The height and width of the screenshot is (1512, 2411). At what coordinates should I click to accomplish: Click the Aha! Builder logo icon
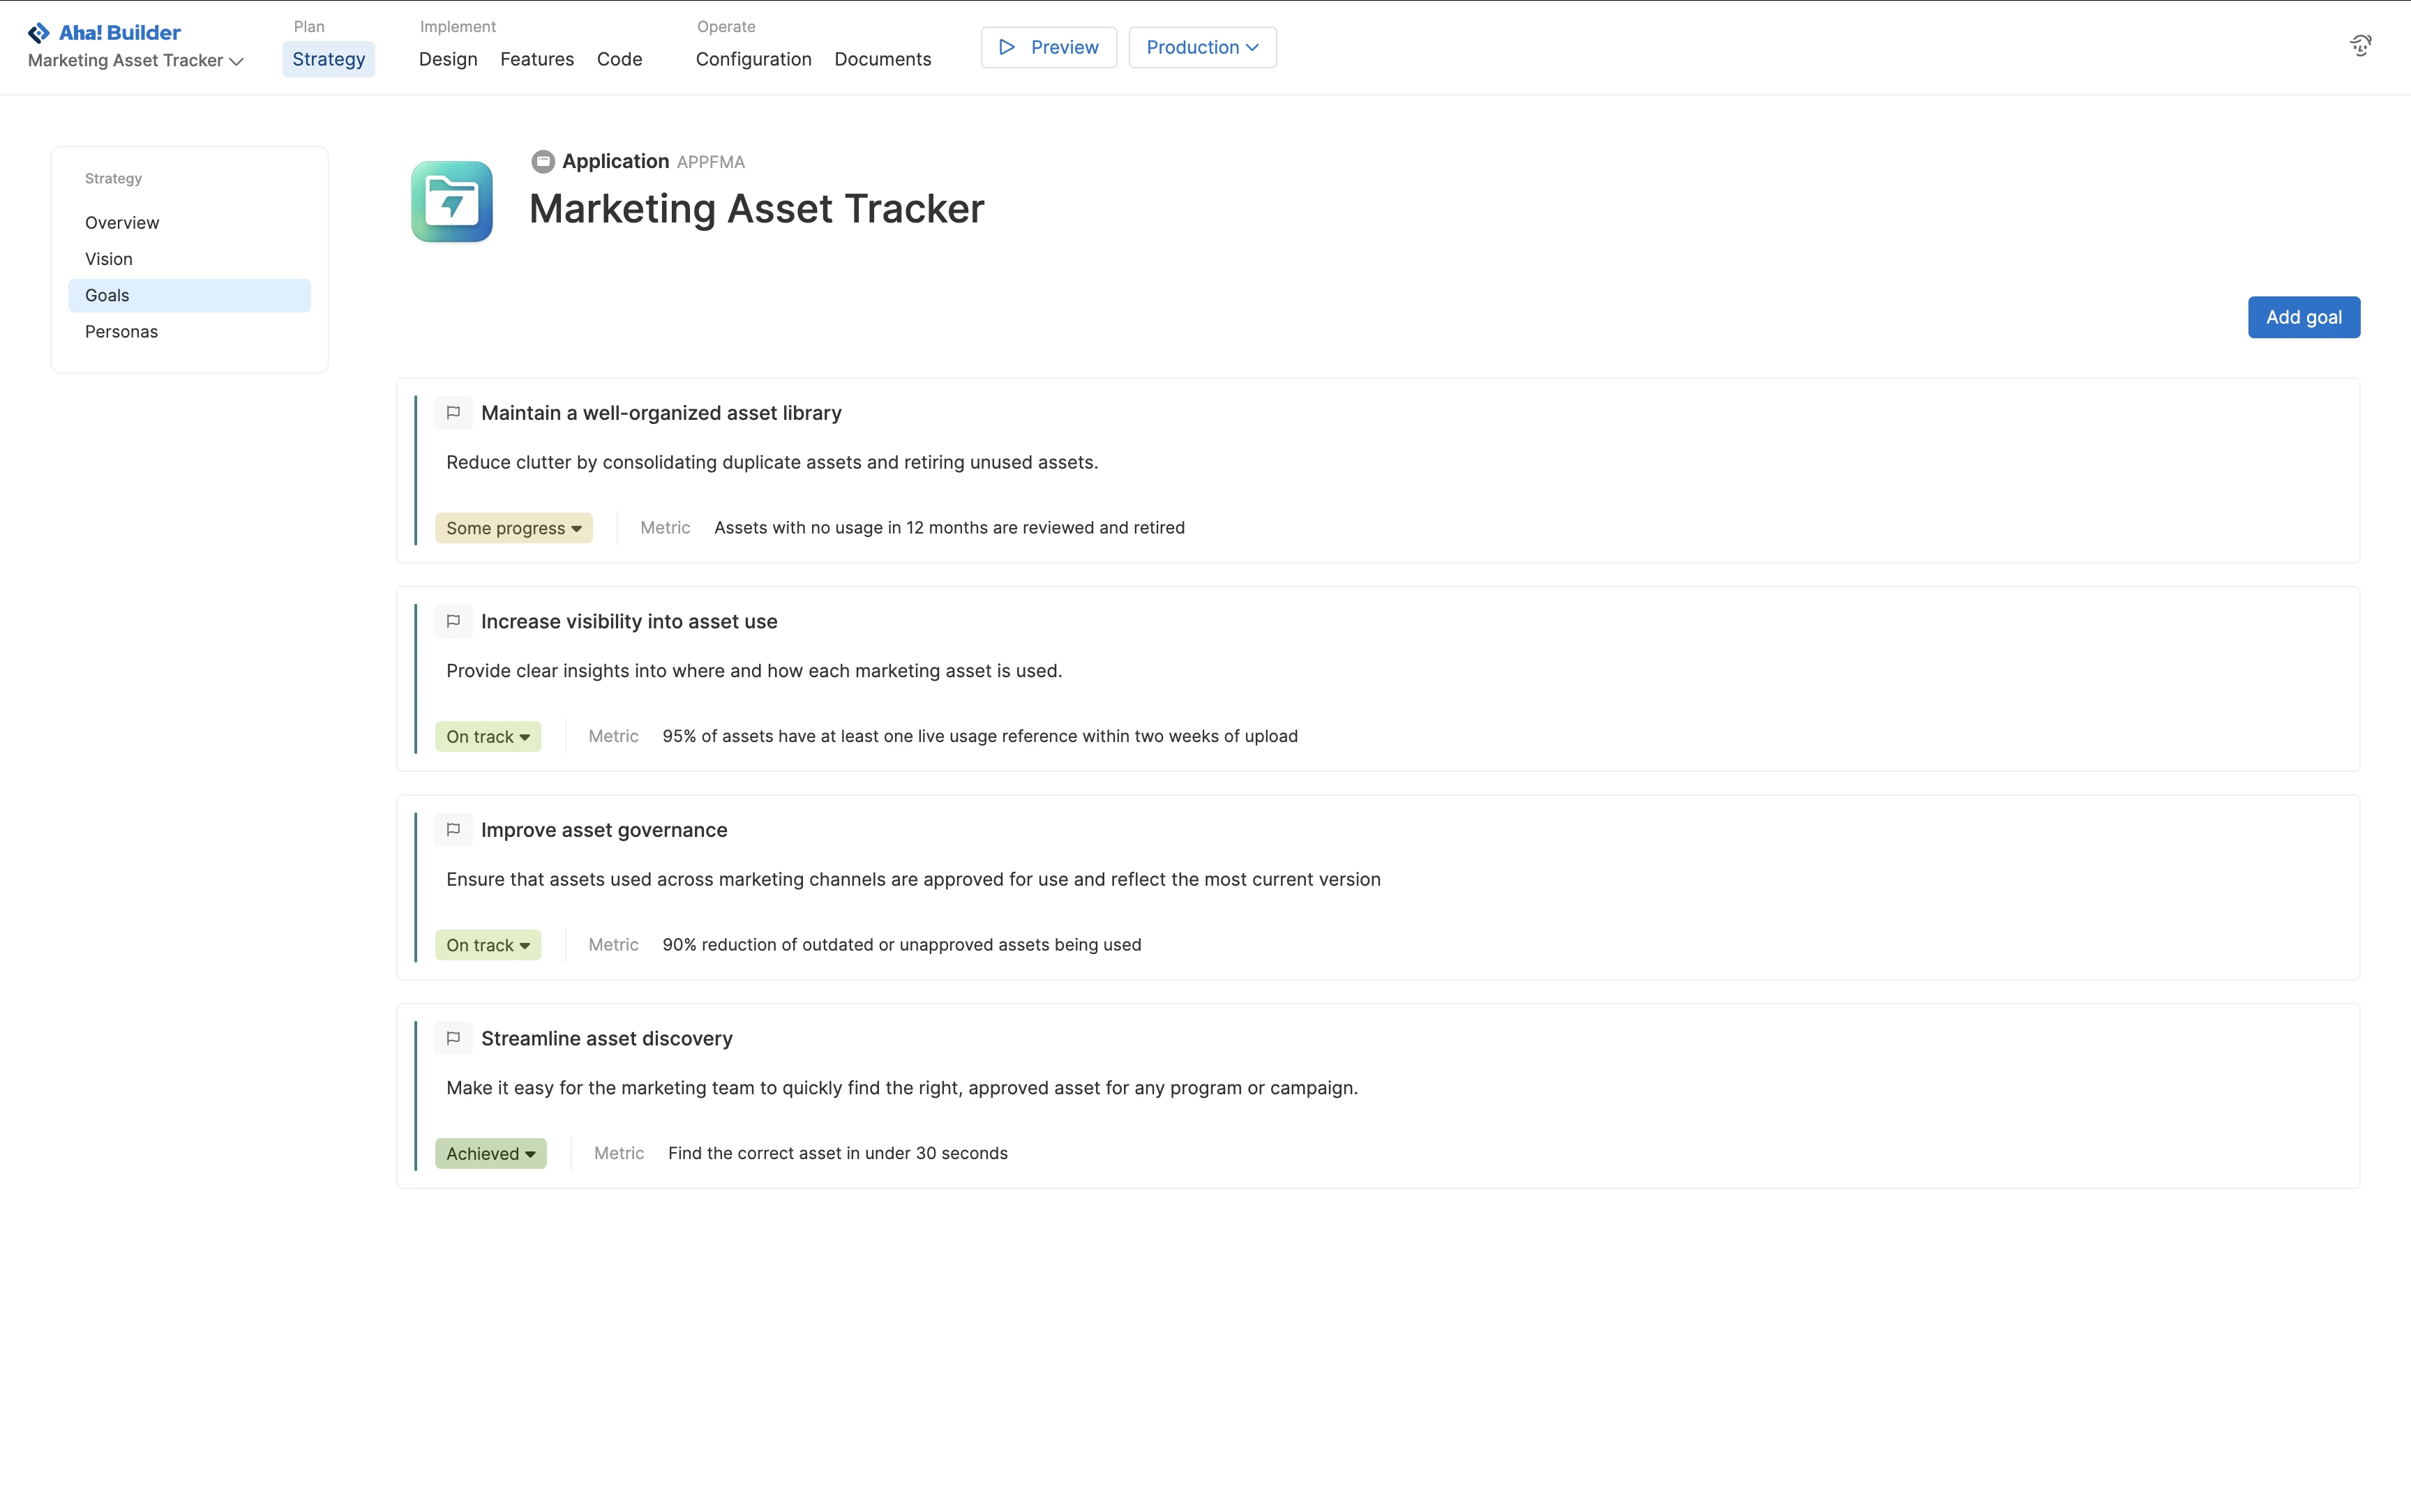[39, 33]
